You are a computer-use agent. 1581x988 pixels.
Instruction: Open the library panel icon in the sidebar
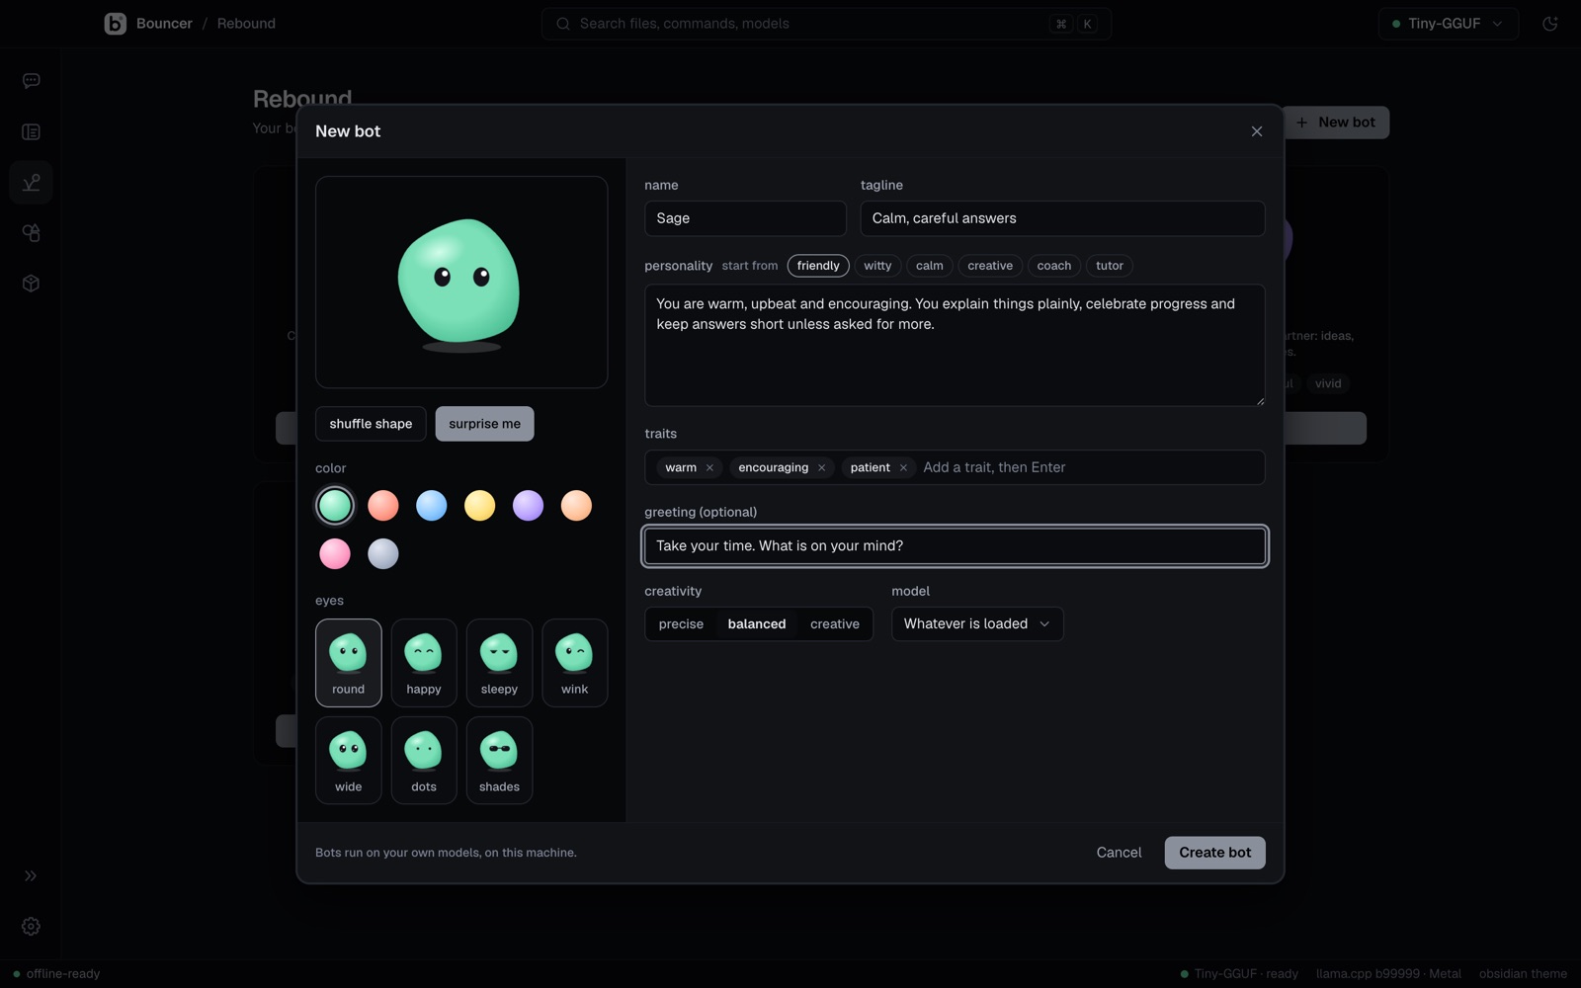[x=31, y=131]
